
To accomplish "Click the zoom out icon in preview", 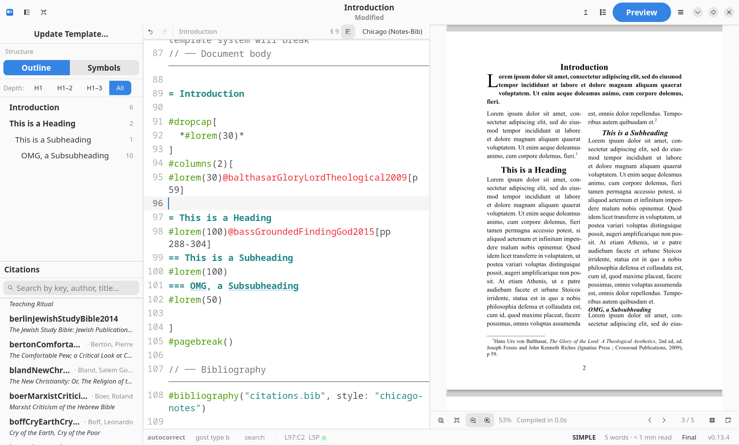I will tap(473, 420).
